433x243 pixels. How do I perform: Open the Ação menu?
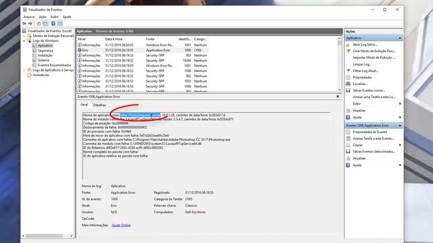pos(43,17)
